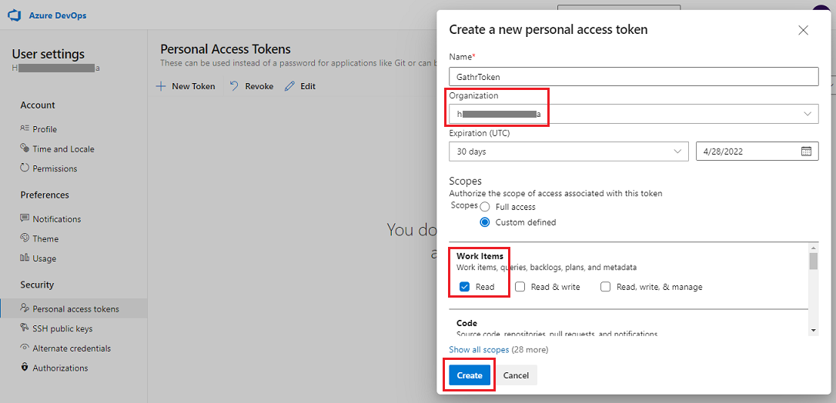Viewport: 836px width, 403px height.
Task: Click the Usage chart icon
Action: [25, 258]
